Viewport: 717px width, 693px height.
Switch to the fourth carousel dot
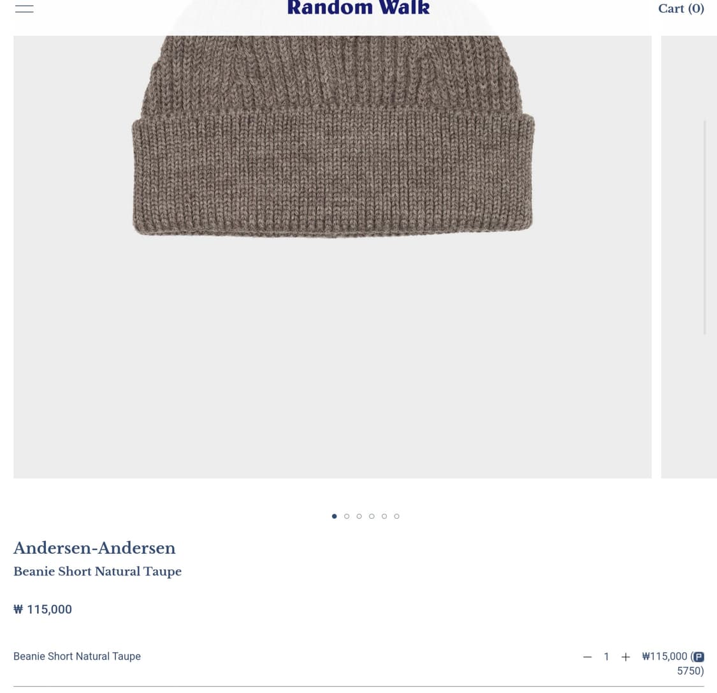click(x=372, y=516)
